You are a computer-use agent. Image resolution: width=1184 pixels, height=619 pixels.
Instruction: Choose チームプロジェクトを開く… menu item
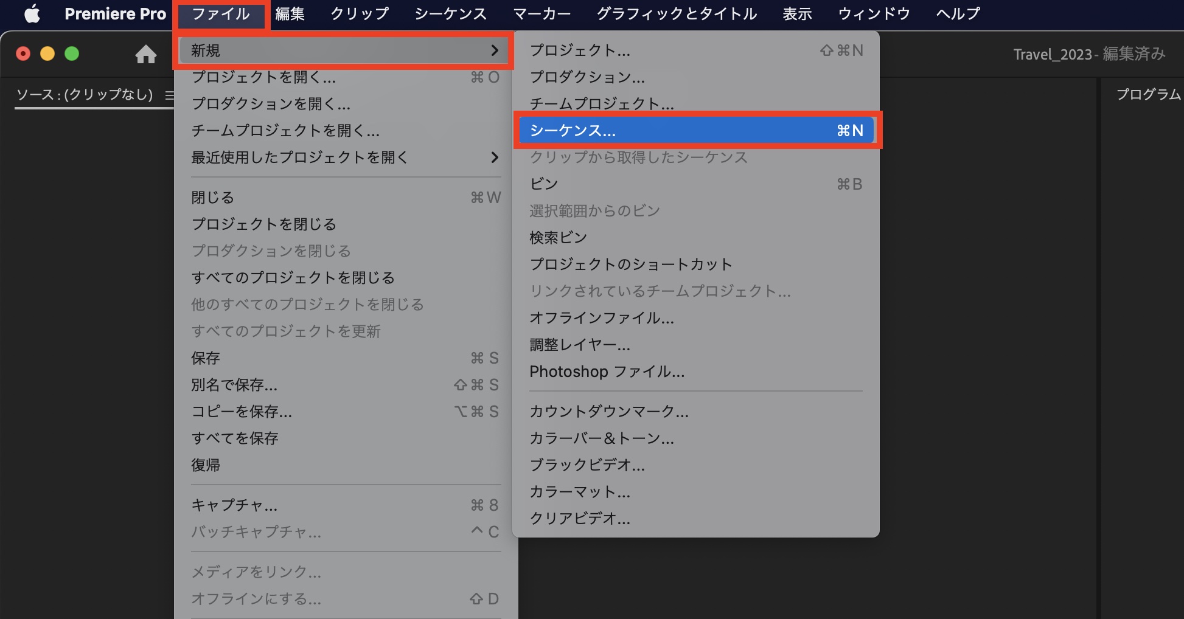point(346,131)
